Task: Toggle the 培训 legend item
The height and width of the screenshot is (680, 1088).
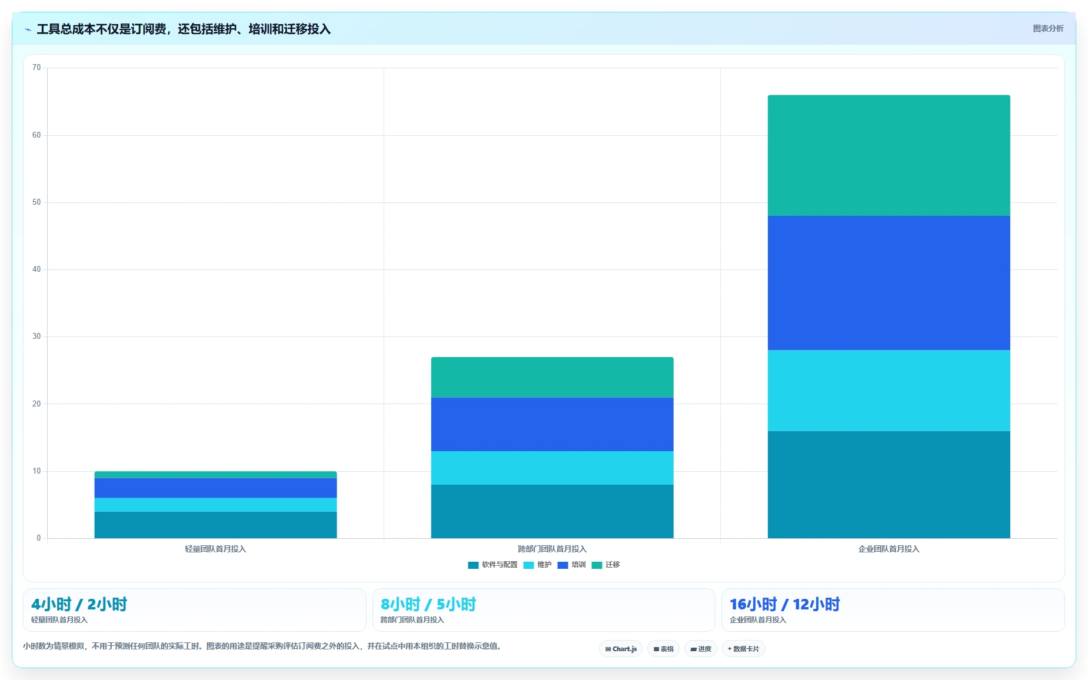Action: pos(571,565)
